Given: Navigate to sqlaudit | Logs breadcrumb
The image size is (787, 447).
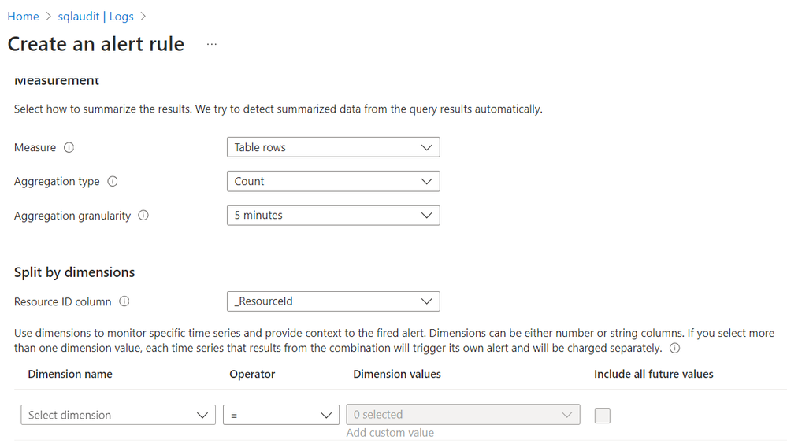Looking at the screenshot, I should (95, 17).
